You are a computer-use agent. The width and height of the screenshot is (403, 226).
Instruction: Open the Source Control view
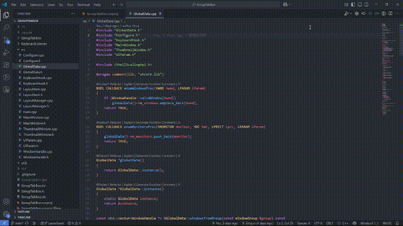tap(6, 40)
